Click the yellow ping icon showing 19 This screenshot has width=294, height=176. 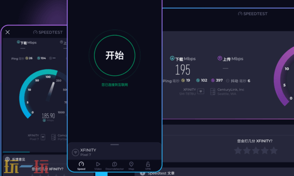[x=183, y=81]
